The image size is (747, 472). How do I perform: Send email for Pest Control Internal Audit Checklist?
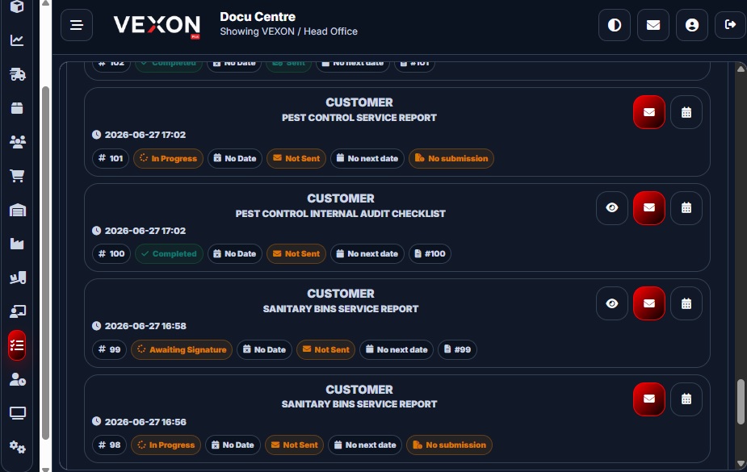(x=648, y=207)
